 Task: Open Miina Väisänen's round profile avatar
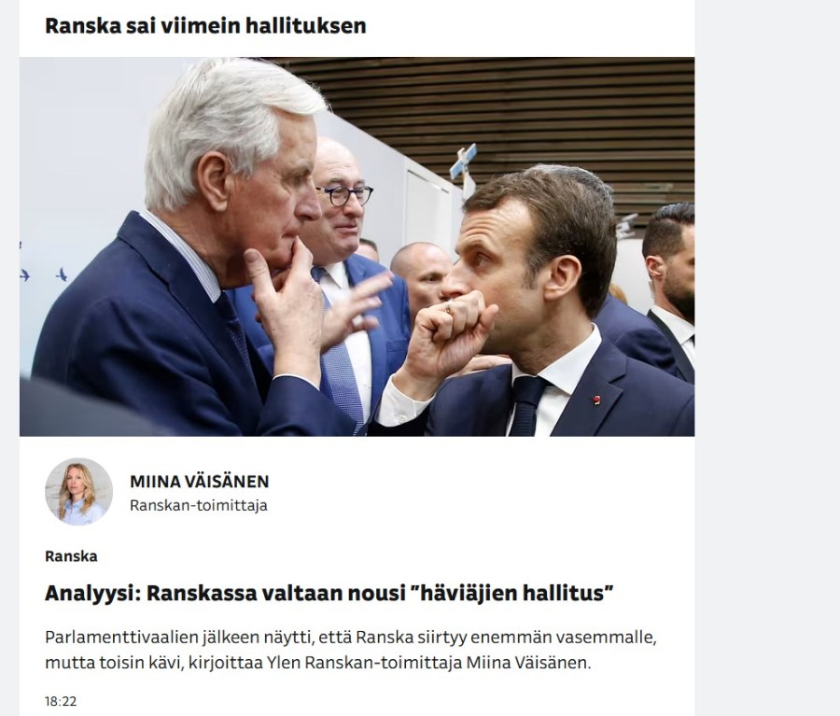tap(78, 491)
